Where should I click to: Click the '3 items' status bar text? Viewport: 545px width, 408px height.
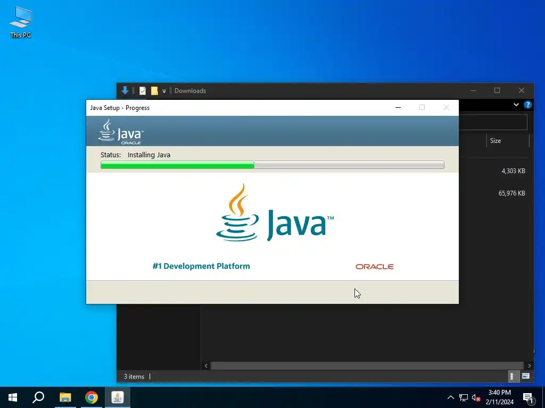point(134,377)
